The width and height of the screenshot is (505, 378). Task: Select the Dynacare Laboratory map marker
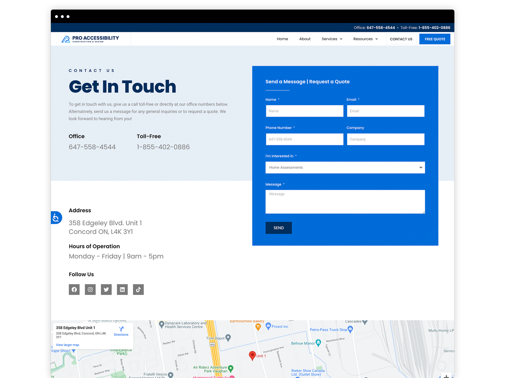(161, 324)
